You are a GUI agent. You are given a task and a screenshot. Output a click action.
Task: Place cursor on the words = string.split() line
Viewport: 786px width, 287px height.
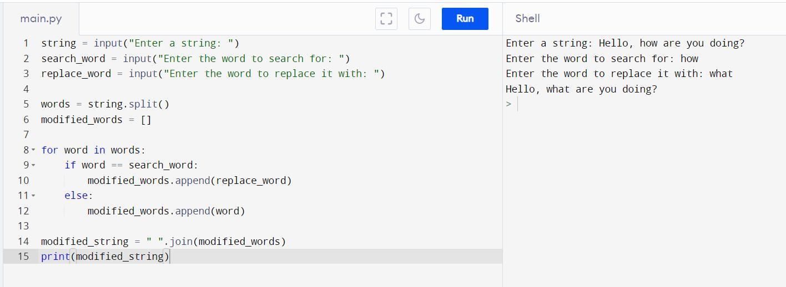tap(105, 104)
